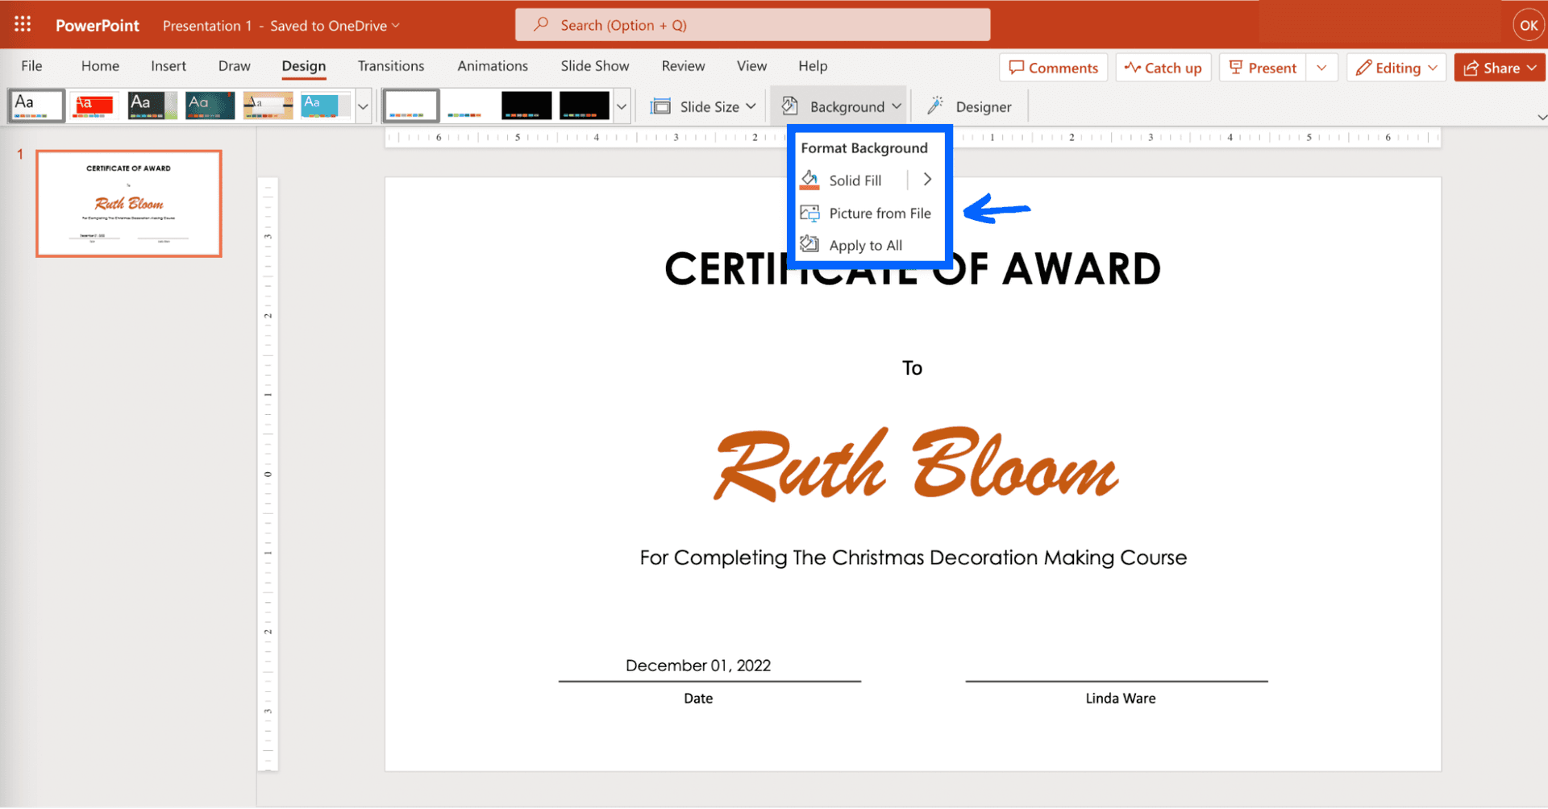
Task: Select the beige striped theme thumbnail
Action: pos(268,106)
